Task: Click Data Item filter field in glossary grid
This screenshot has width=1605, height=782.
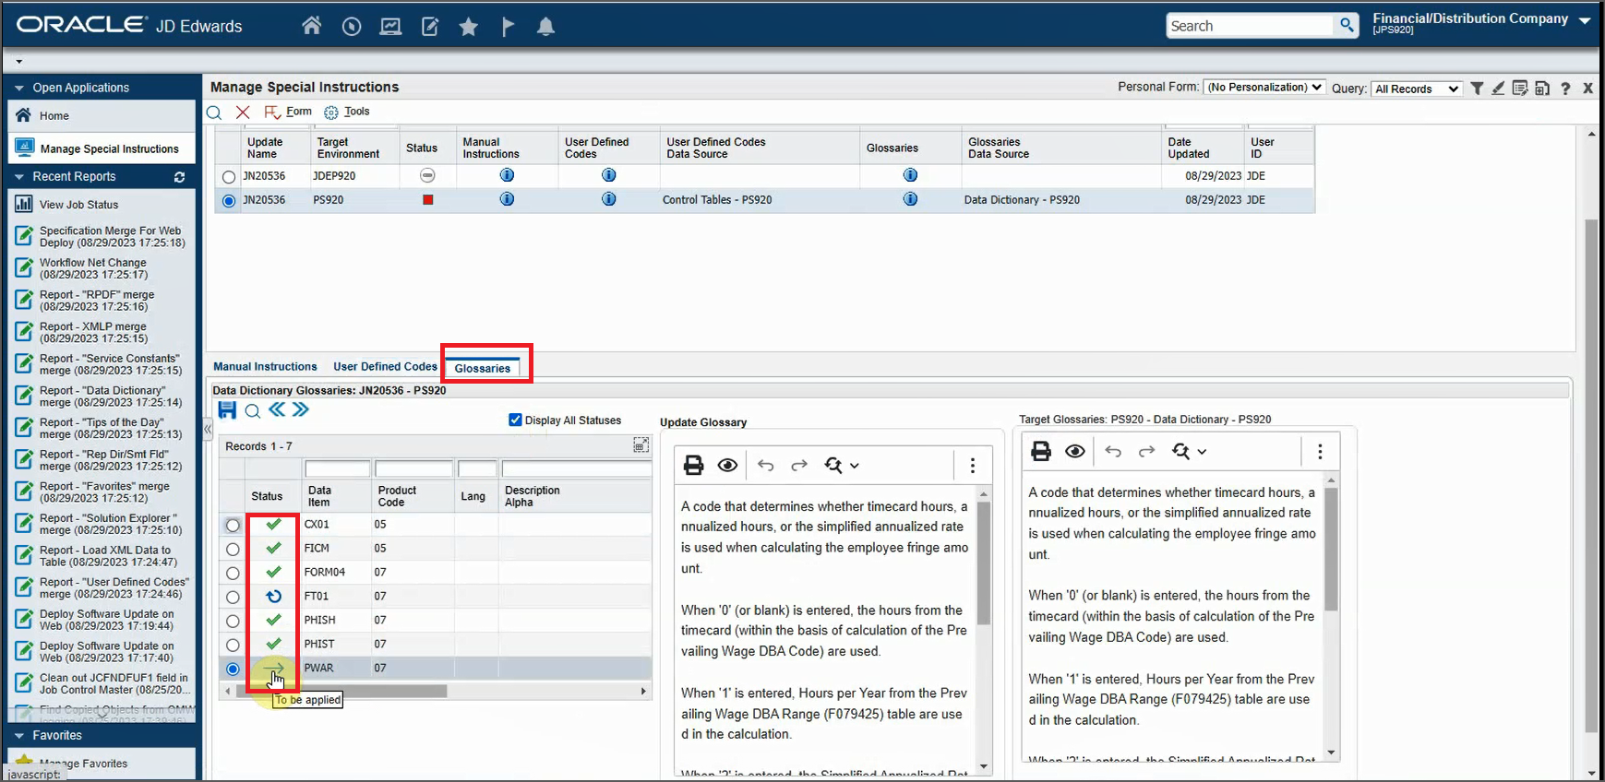Action: [338, 469]
